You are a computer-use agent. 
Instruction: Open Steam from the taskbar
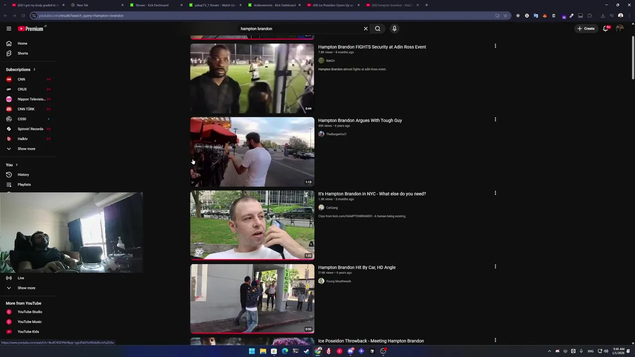click(307, 351)
